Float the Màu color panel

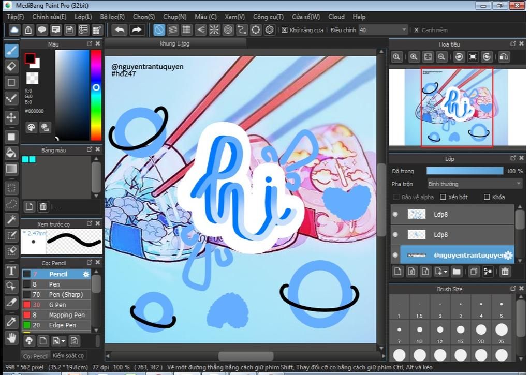click(x=89, y=43)
